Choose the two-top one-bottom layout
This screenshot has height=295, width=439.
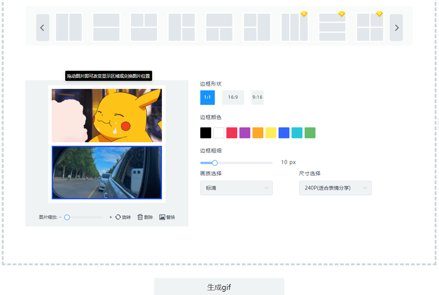144,27
